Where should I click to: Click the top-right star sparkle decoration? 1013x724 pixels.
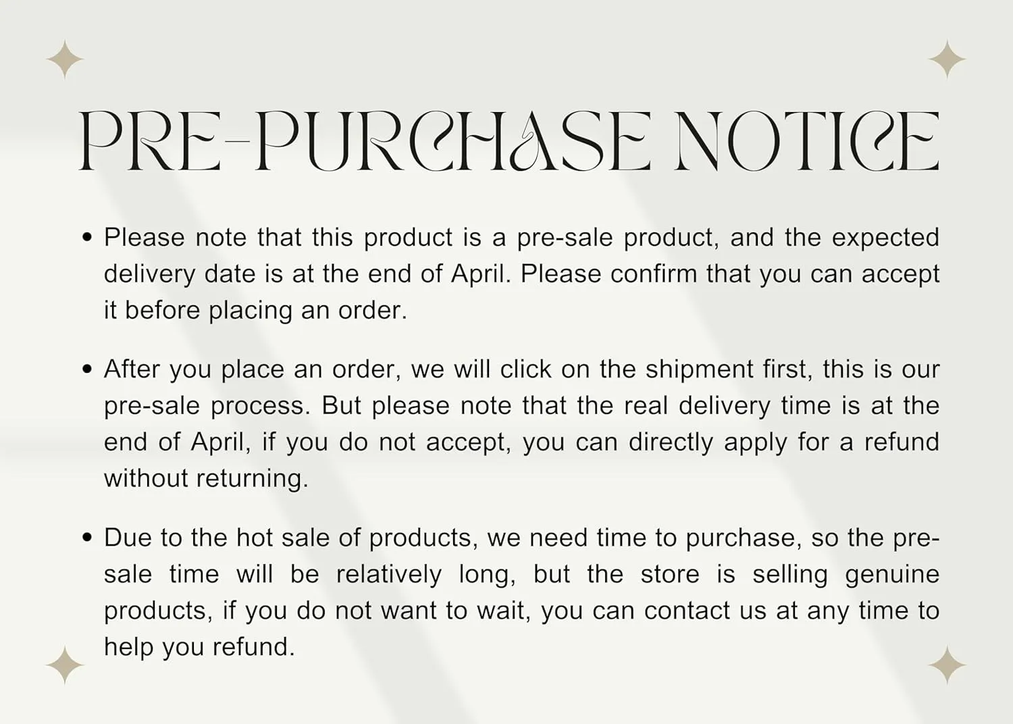tap(947, 59)
